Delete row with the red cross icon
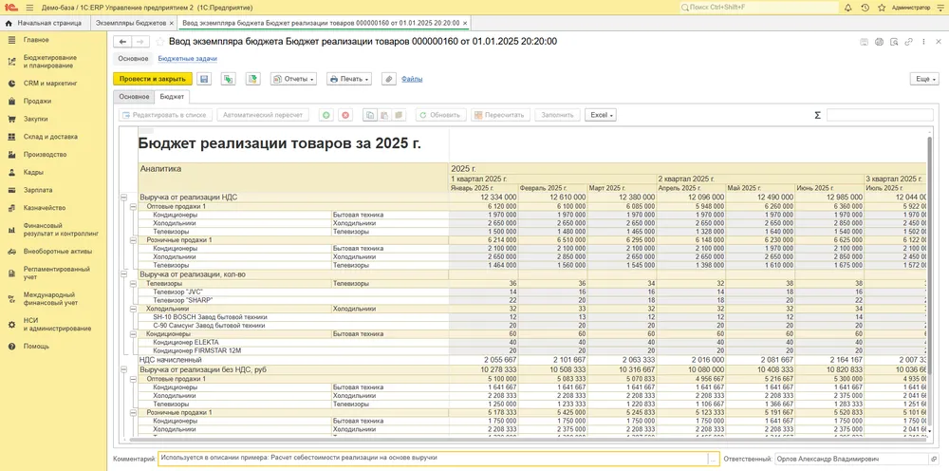949x471 pixels. click(345, 115)
